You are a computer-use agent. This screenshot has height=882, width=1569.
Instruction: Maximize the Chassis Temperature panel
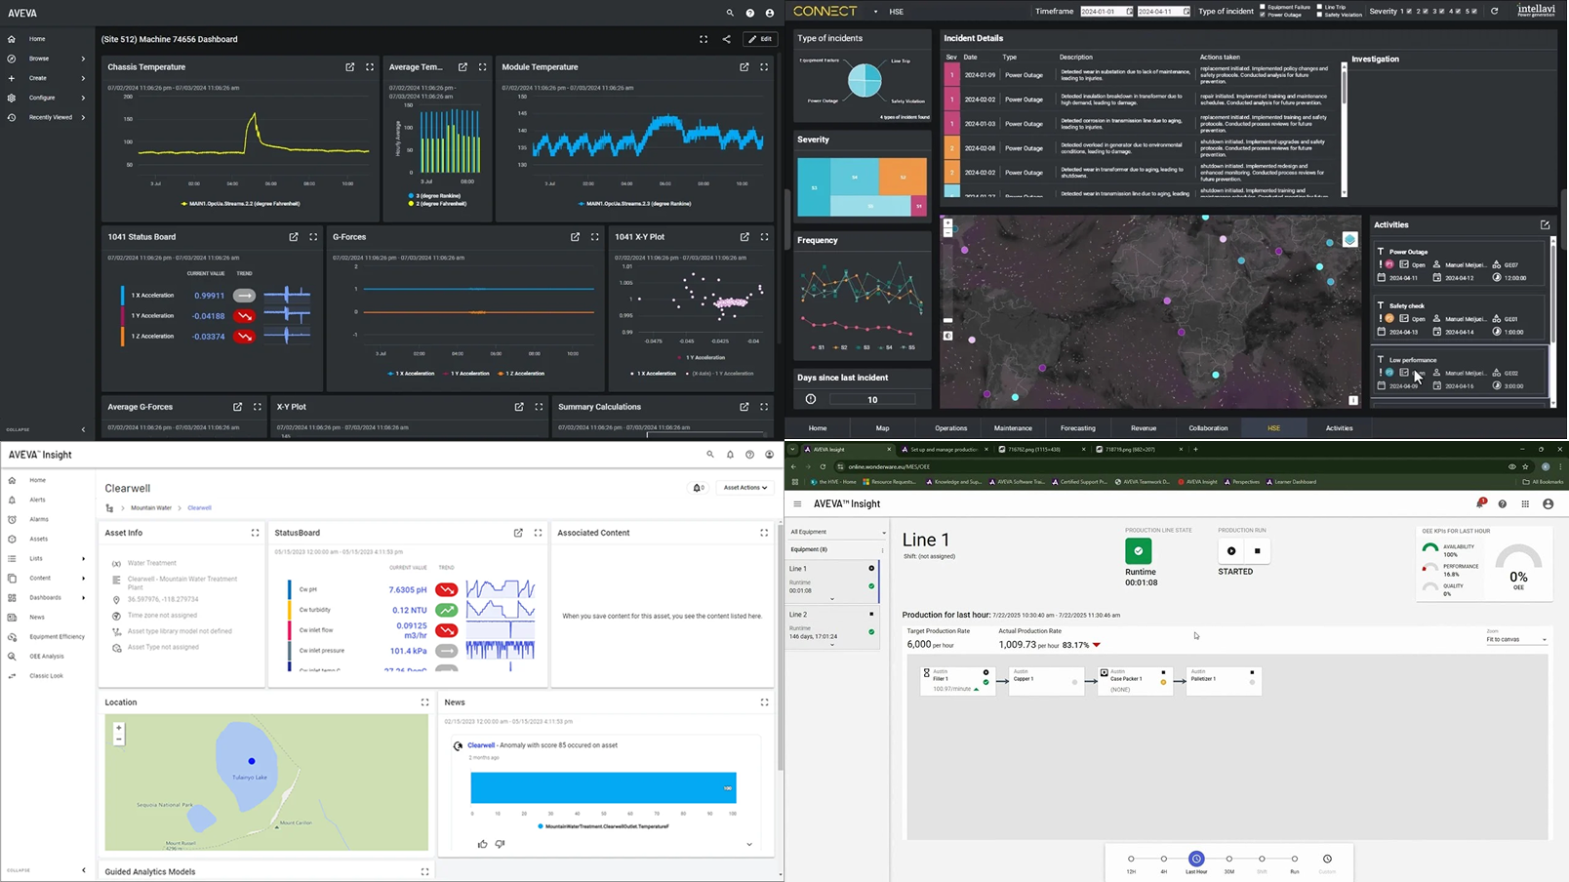coord(370,67)
